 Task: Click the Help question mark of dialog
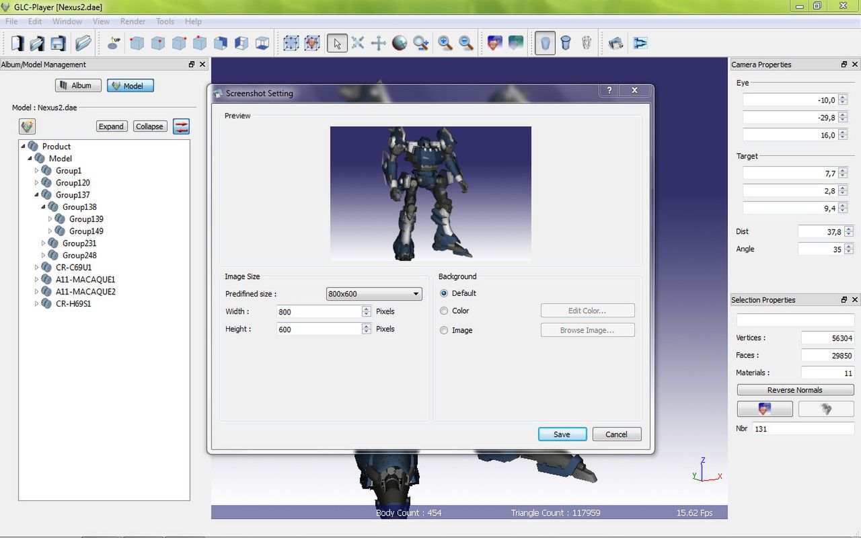(x=609, y=90)
